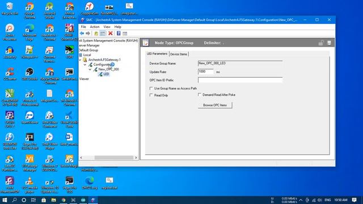Switch to the LED Parameters tab

(157, 54)
